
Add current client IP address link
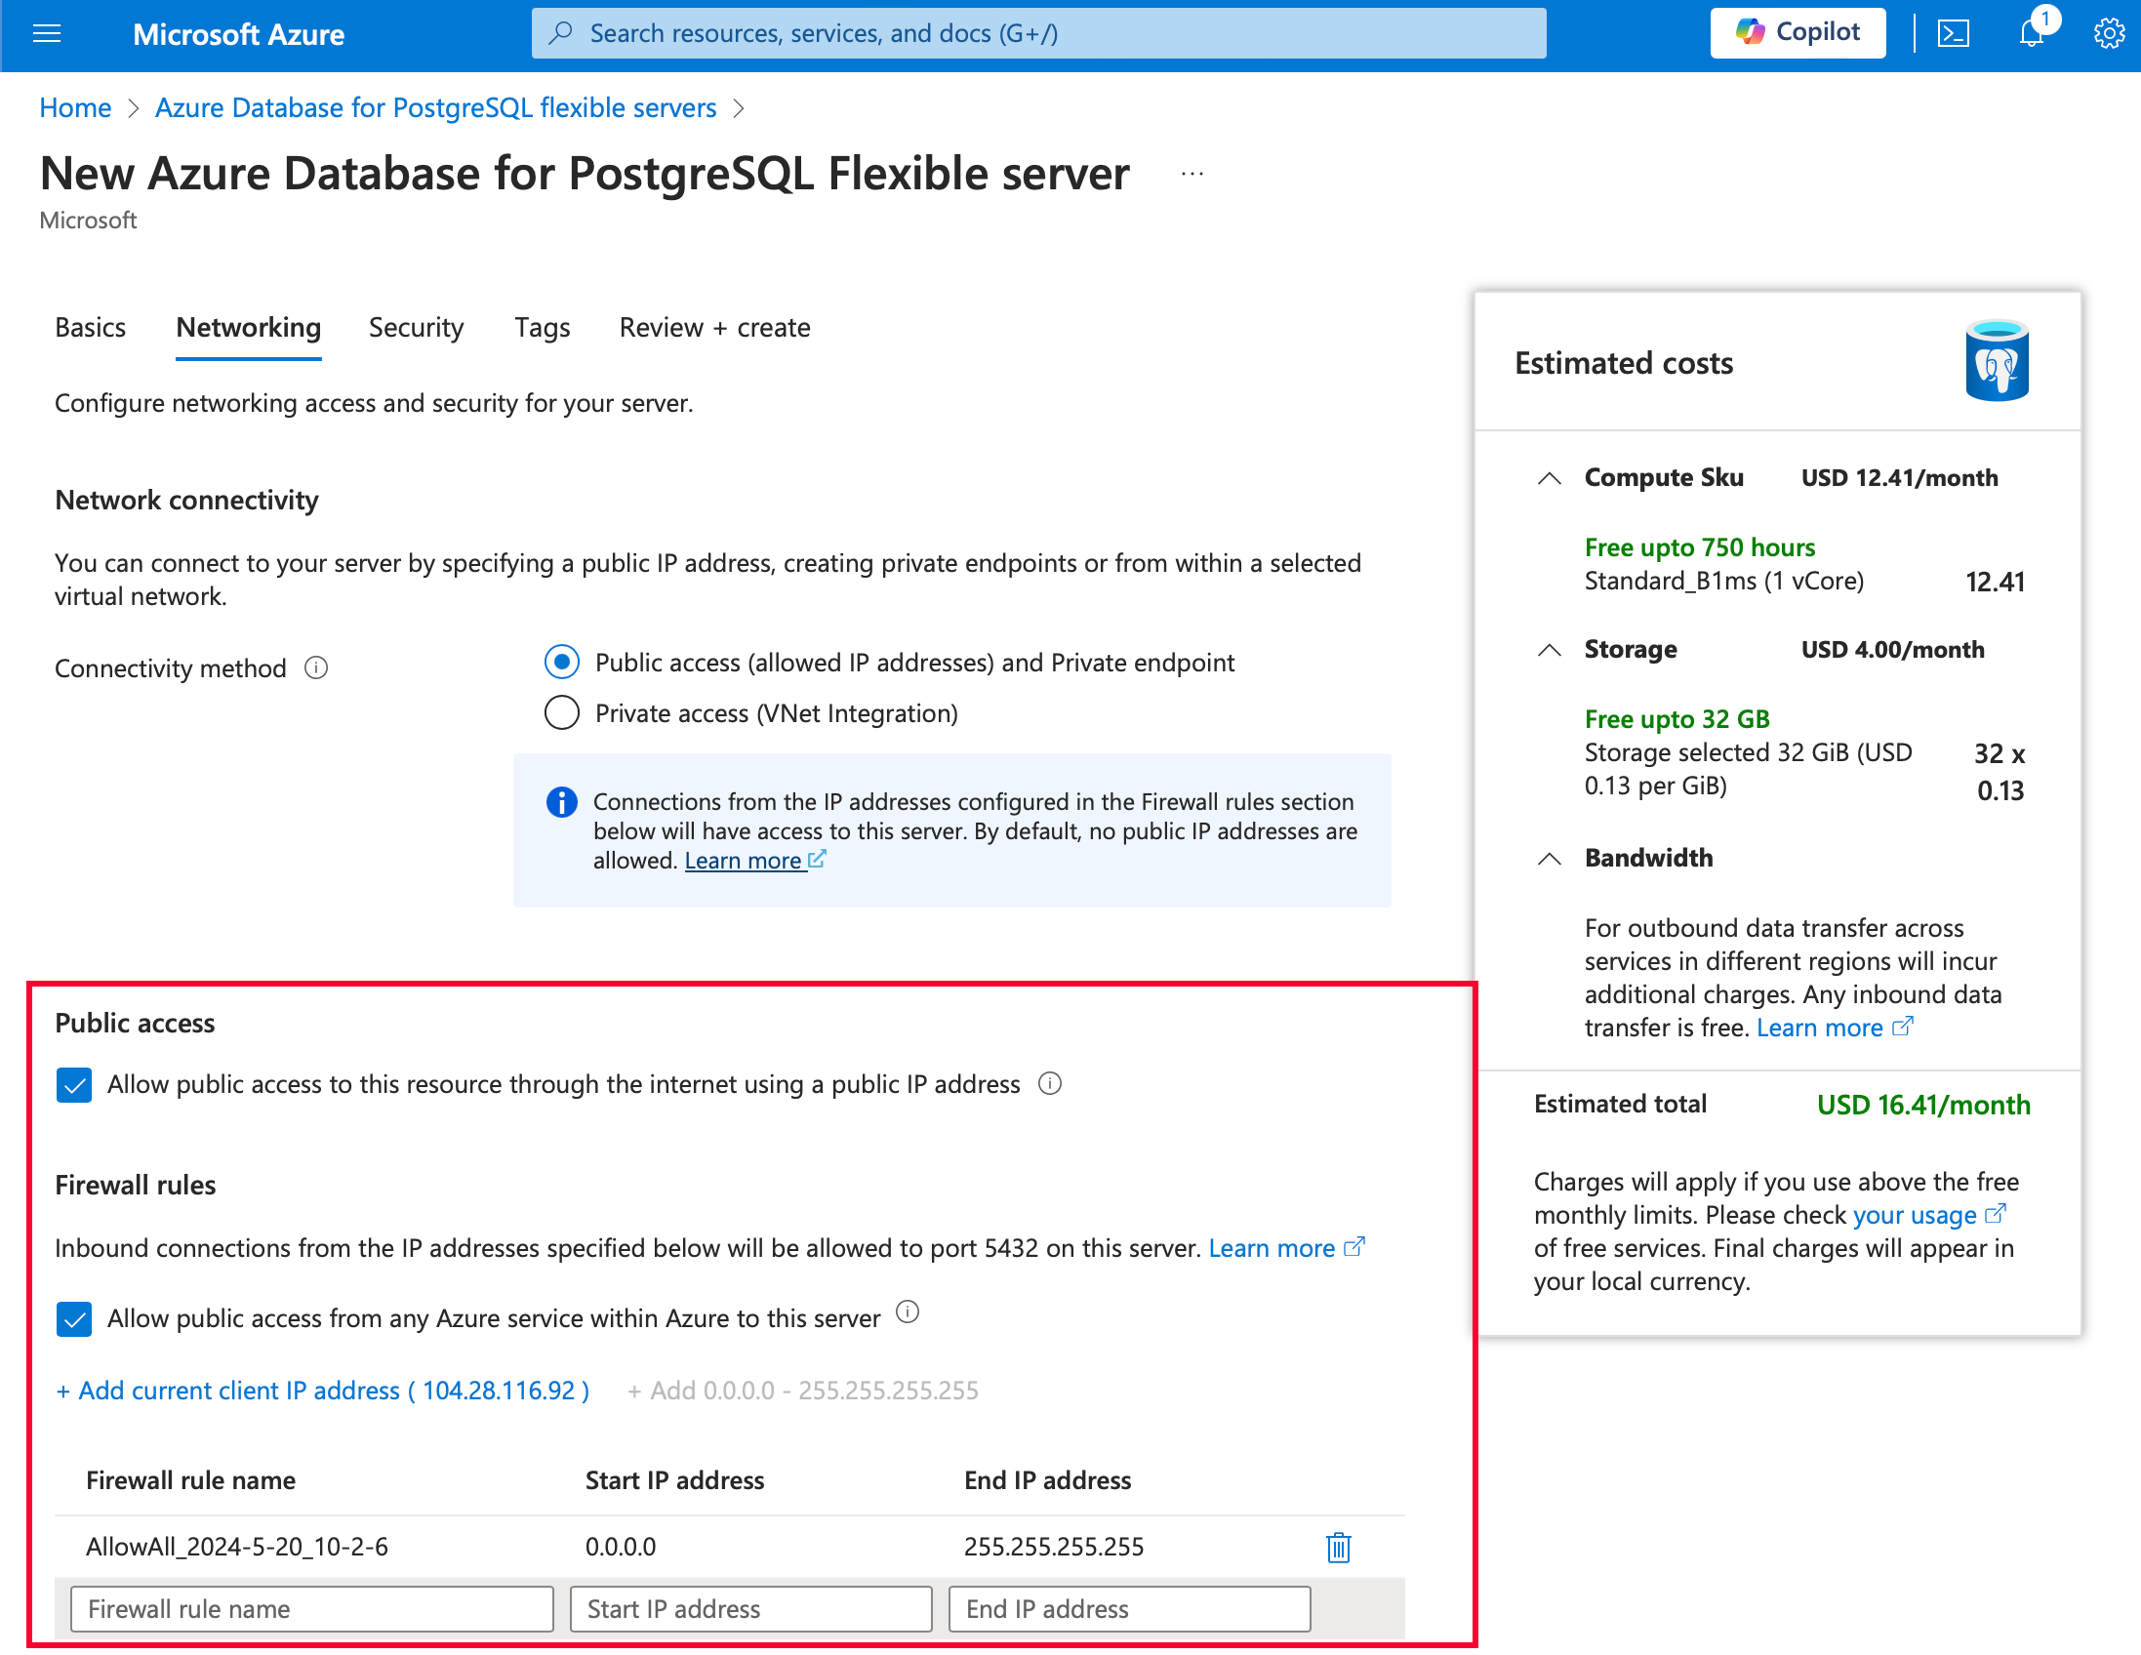[324, 1391]
